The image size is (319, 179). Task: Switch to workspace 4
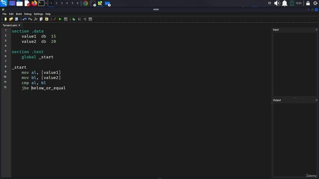pyautogui.click(x=67, y=3)
